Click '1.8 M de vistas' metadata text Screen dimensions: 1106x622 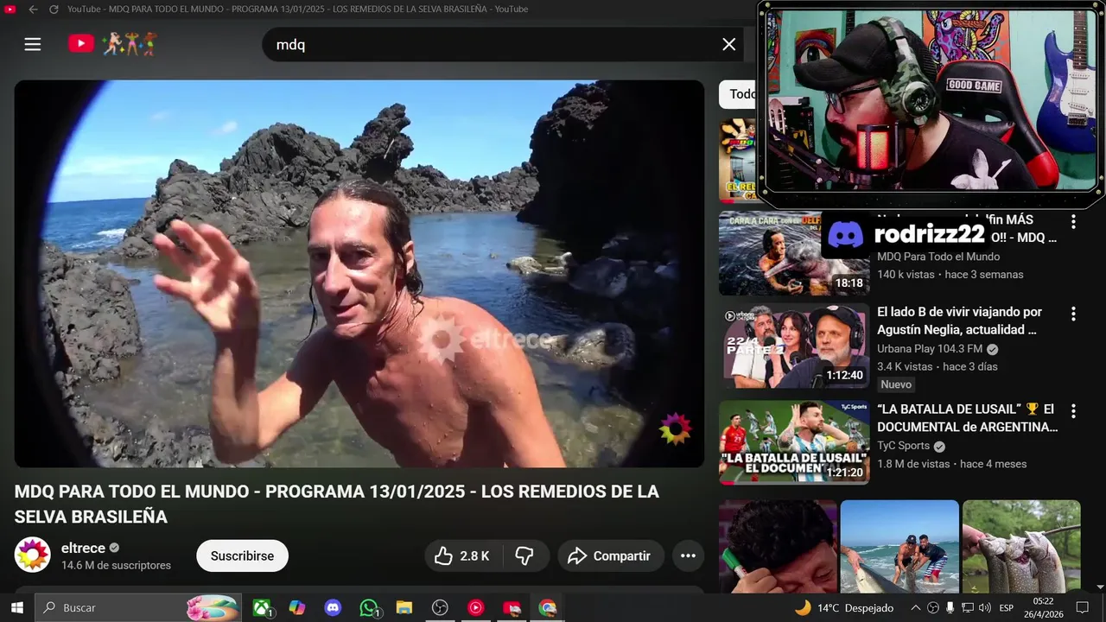(913, 464)
